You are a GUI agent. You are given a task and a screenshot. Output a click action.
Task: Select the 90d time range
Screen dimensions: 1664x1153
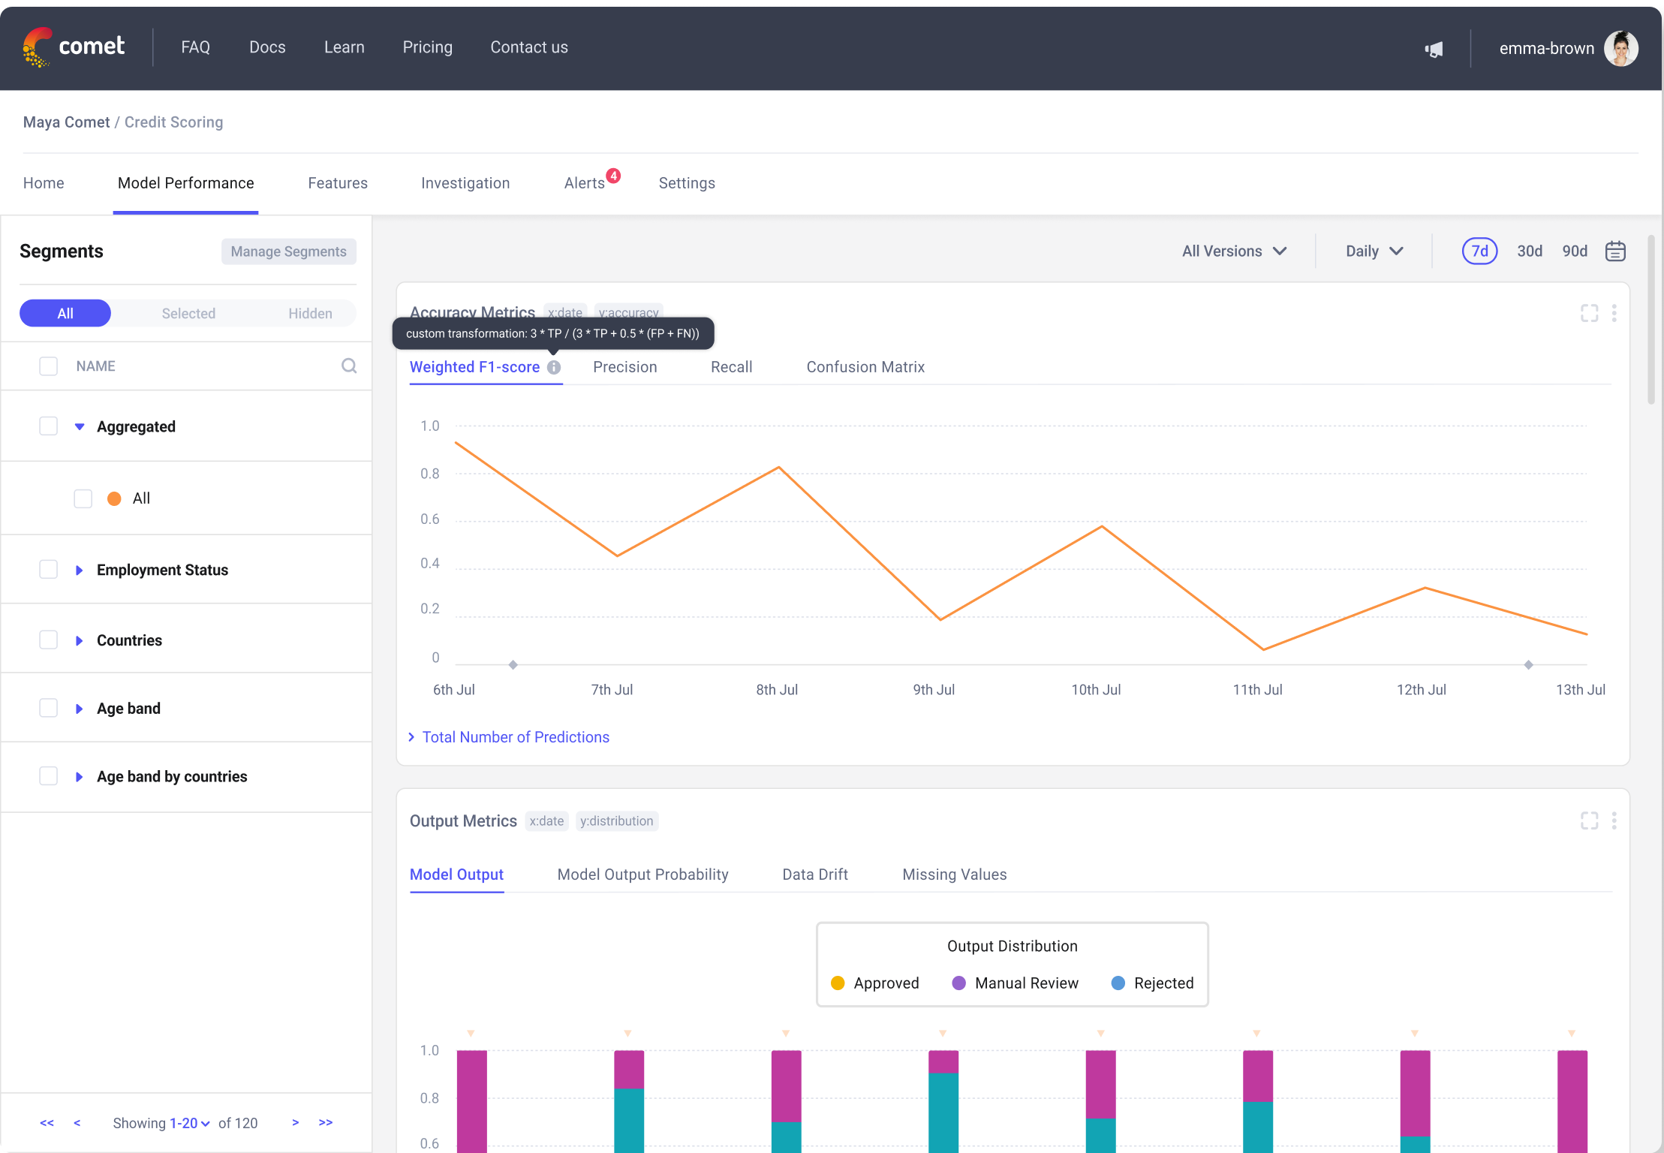1575,251
